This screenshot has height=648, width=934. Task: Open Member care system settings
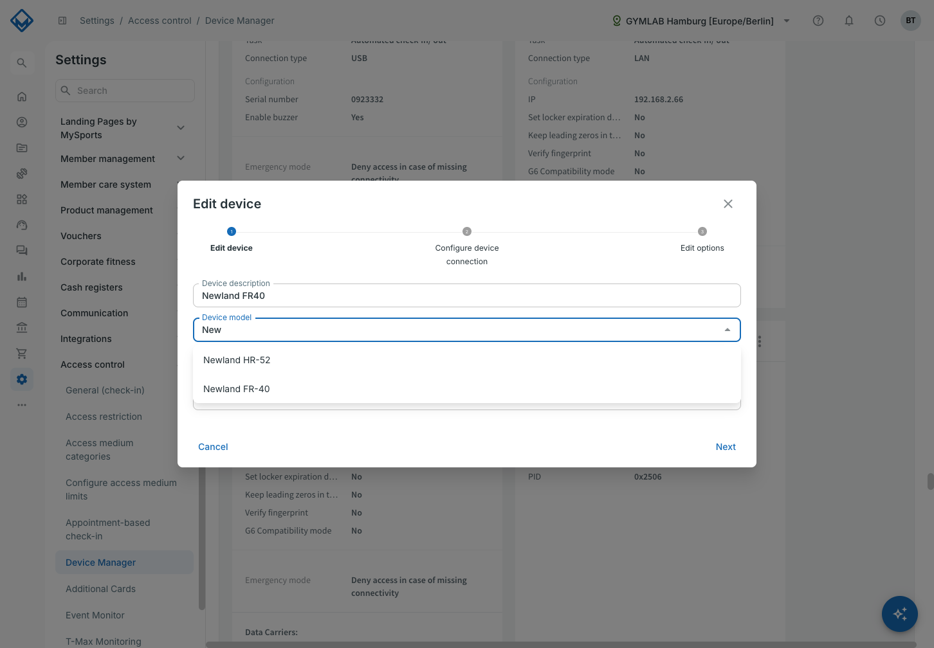(x=105, y=184)
